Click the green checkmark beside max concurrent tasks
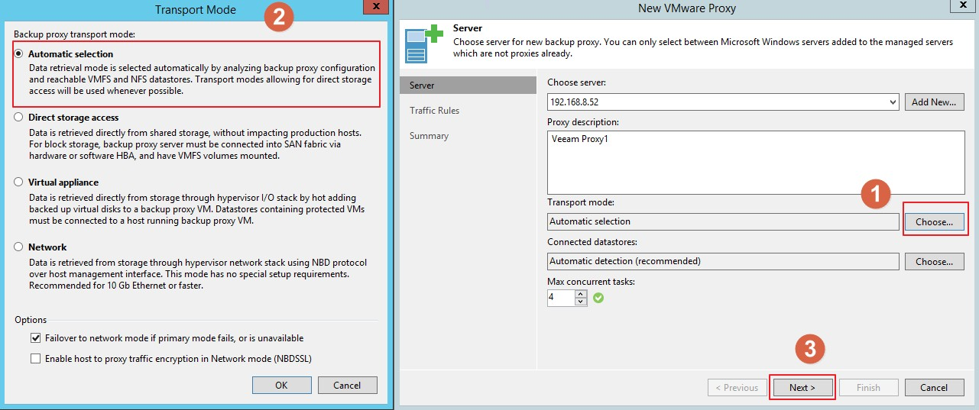The width and height of the screenshot is (979, 410). [x=598, y=298]
